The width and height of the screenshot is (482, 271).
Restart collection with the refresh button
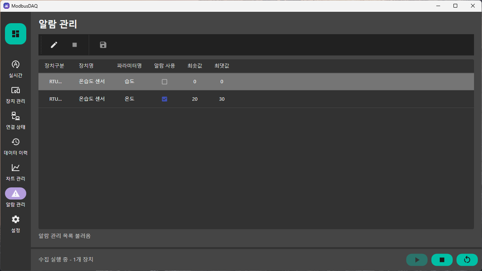tap(467, 260)
